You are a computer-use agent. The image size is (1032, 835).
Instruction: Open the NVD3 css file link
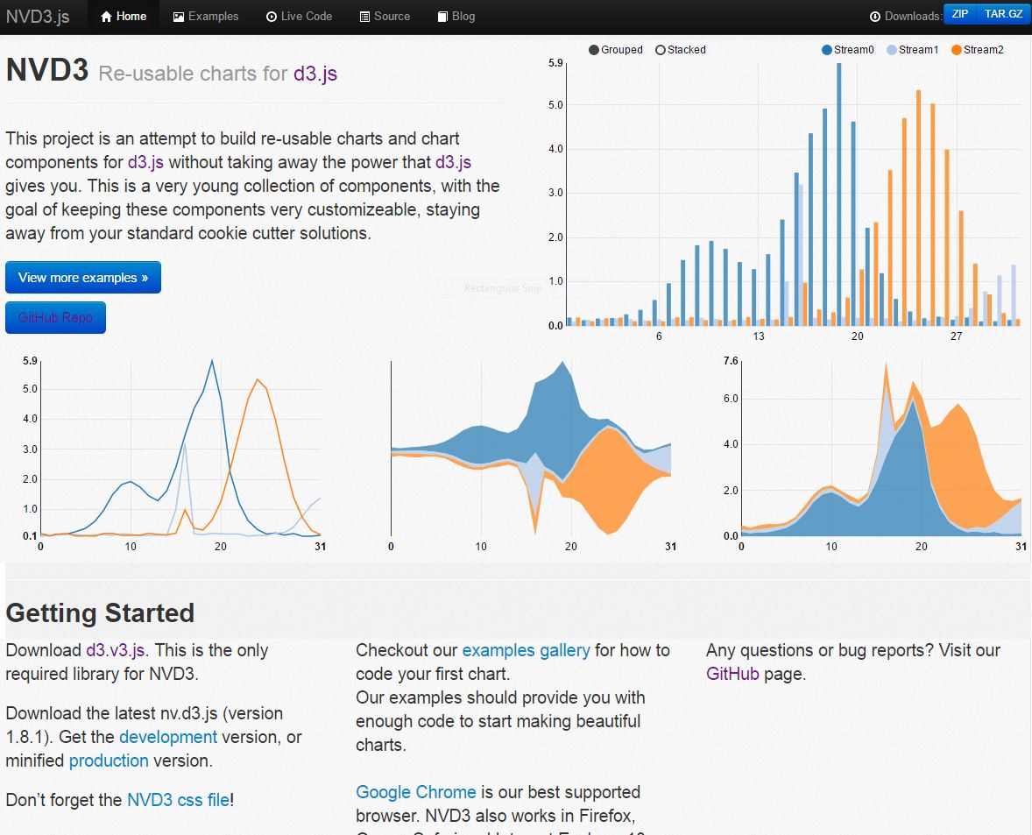point(179,800)
